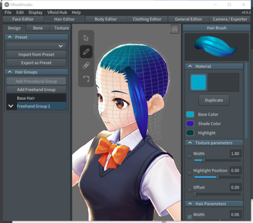Toggle the mirror symmetry icon

pyautogui.click(x=175, y=29)
